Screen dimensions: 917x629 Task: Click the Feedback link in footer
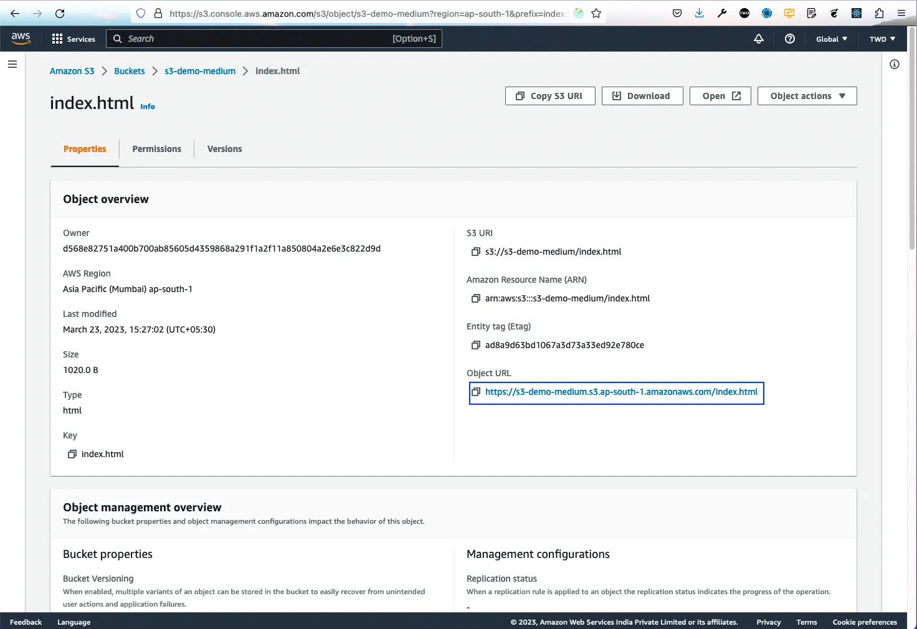(26, 622)
